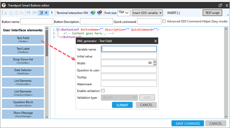Viewport: 230px width, 128px height.
Task: Click the Copy icon in toolbar
Action: click(x=11, y=13)
